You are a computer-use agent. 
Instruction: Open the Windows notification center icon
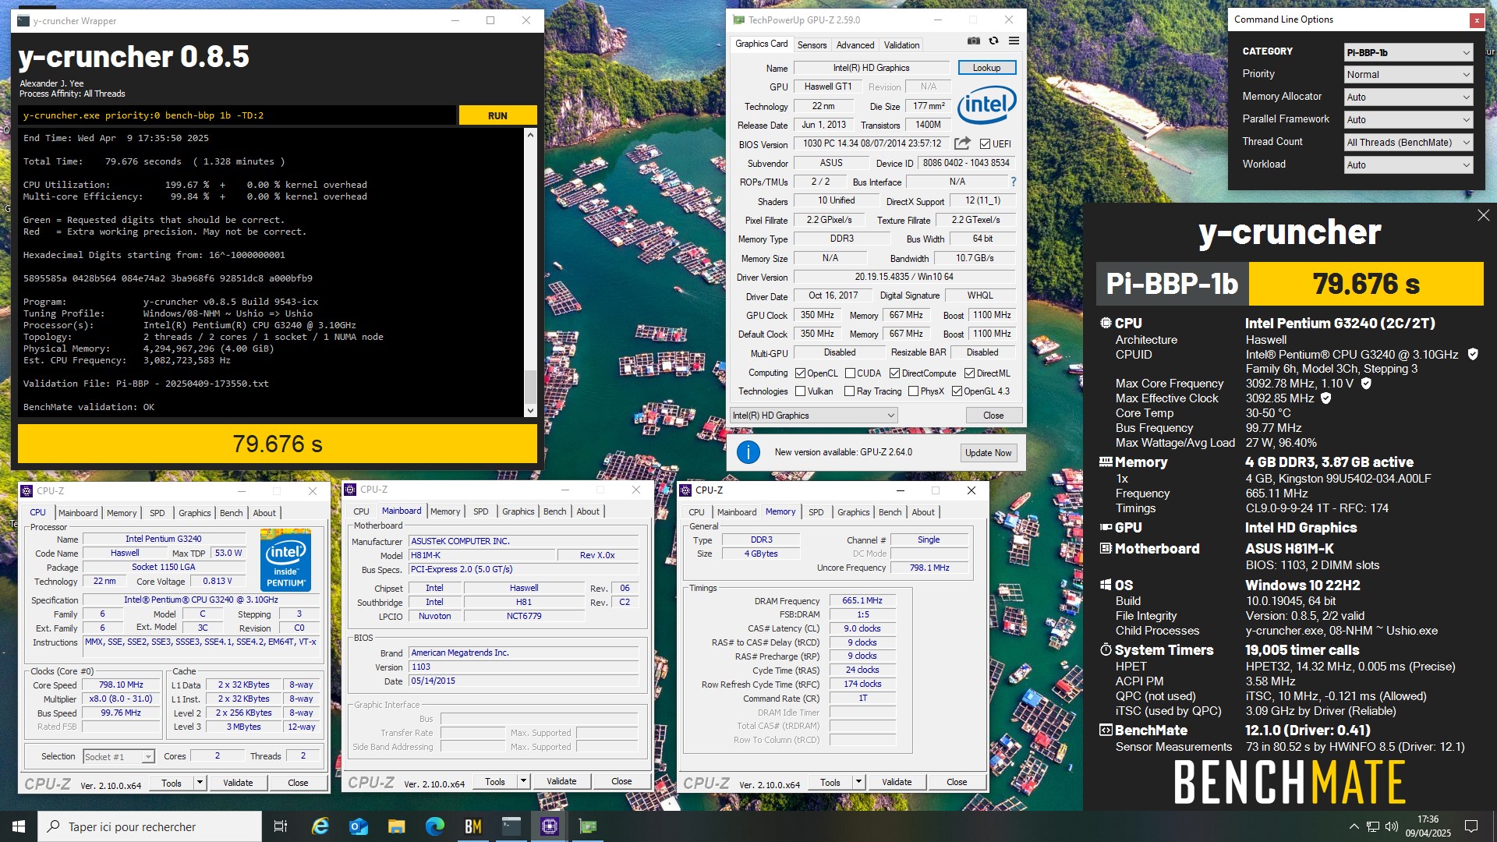(x=1471, y=826)
